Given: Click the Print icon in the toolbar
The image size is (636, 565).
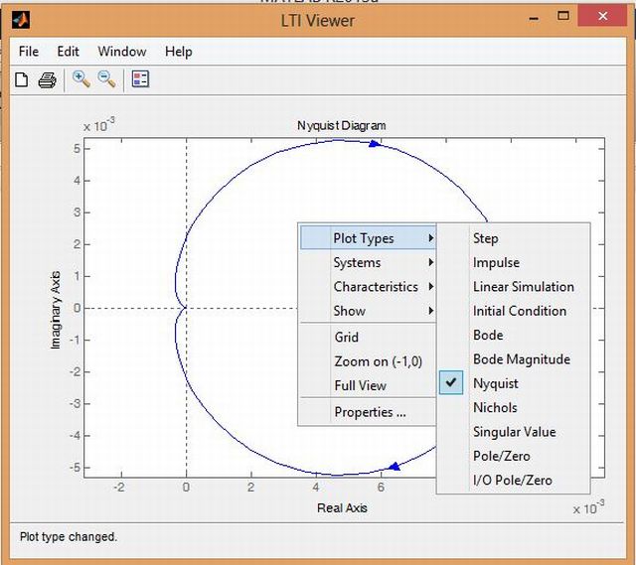Looking at the screenshot, I should (x=47, y=79).
